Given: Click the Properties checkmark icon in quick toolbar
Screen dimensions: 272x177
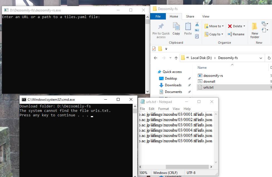Looking at the screenshot, I should tap(154, 49).
